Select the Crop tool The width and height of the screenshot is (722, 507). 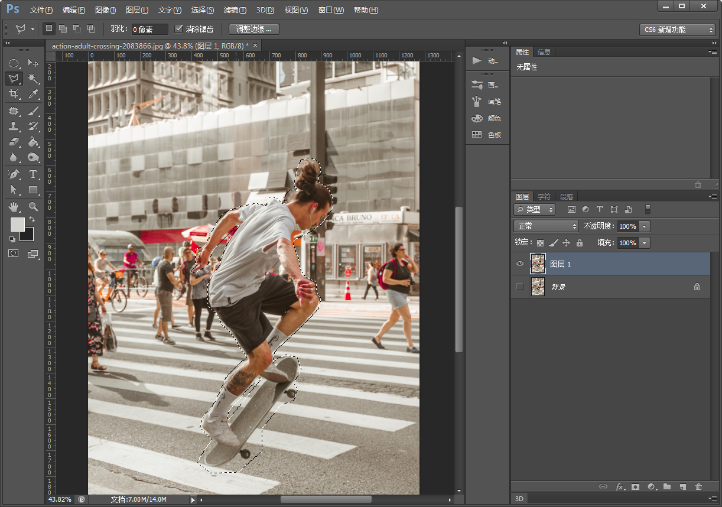point(14,95)
